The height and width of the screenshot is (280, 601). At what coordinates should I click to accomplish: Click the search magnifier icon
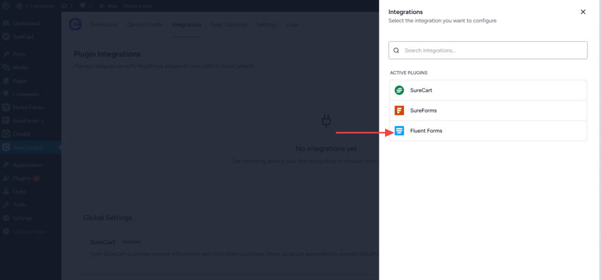pyautogui.click(x=397, y=50)
